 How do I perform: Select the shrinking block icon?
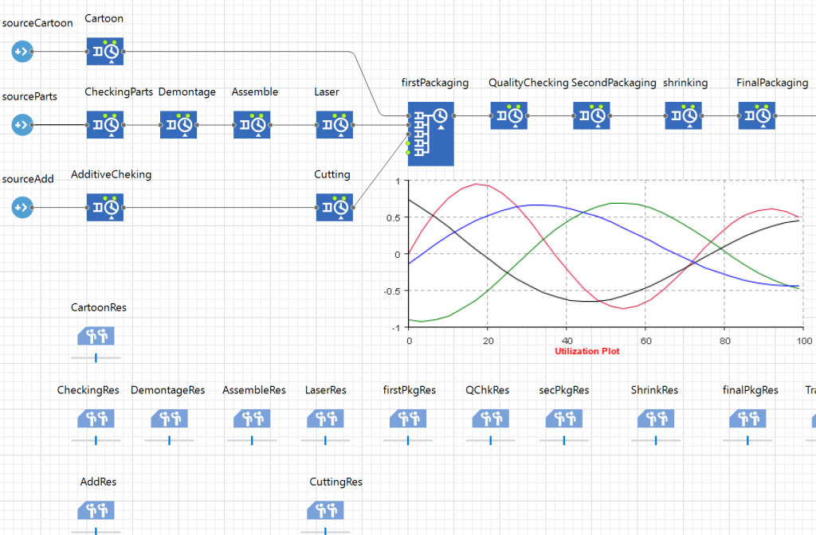684,116
